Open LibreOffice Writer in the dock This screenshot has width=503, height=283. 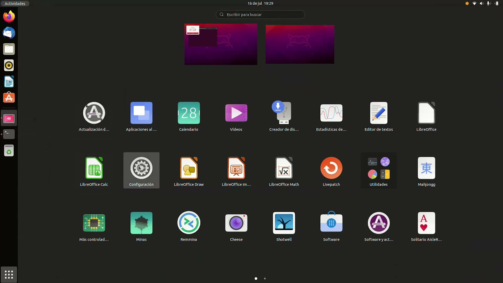9,82
